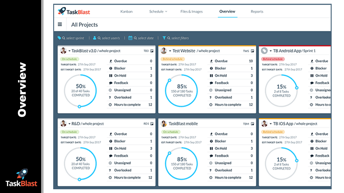Click the Overdue row in Test Website card
Image resolution: width=344 pixels, height=193 pixels.
tap(231, 61)
